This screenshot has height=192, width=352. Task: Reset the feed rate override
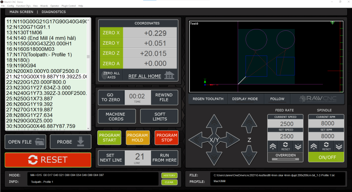click(286, 146)
